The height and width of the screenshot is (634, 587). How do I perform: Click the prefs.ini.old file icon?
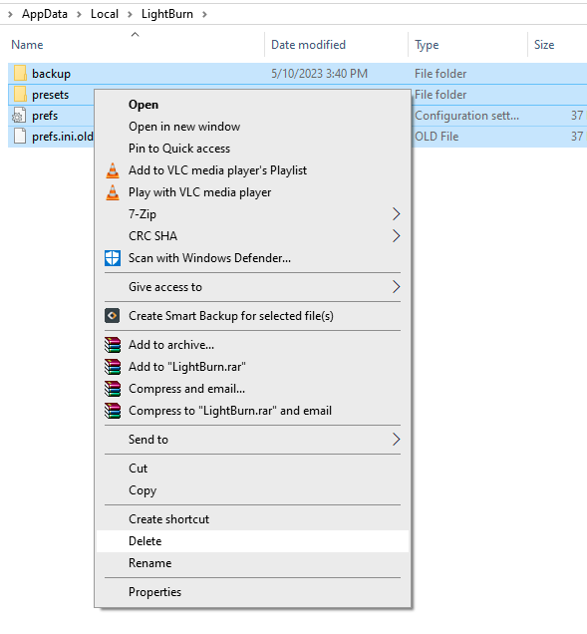tap(20, 137)
